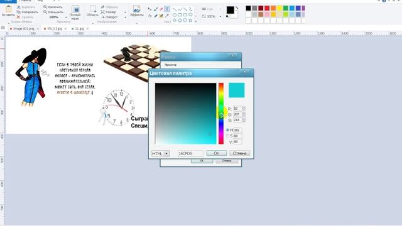Choose the speech bubble shape
The width and height of the screenshot is (402, 226).
tap(190, 15)
